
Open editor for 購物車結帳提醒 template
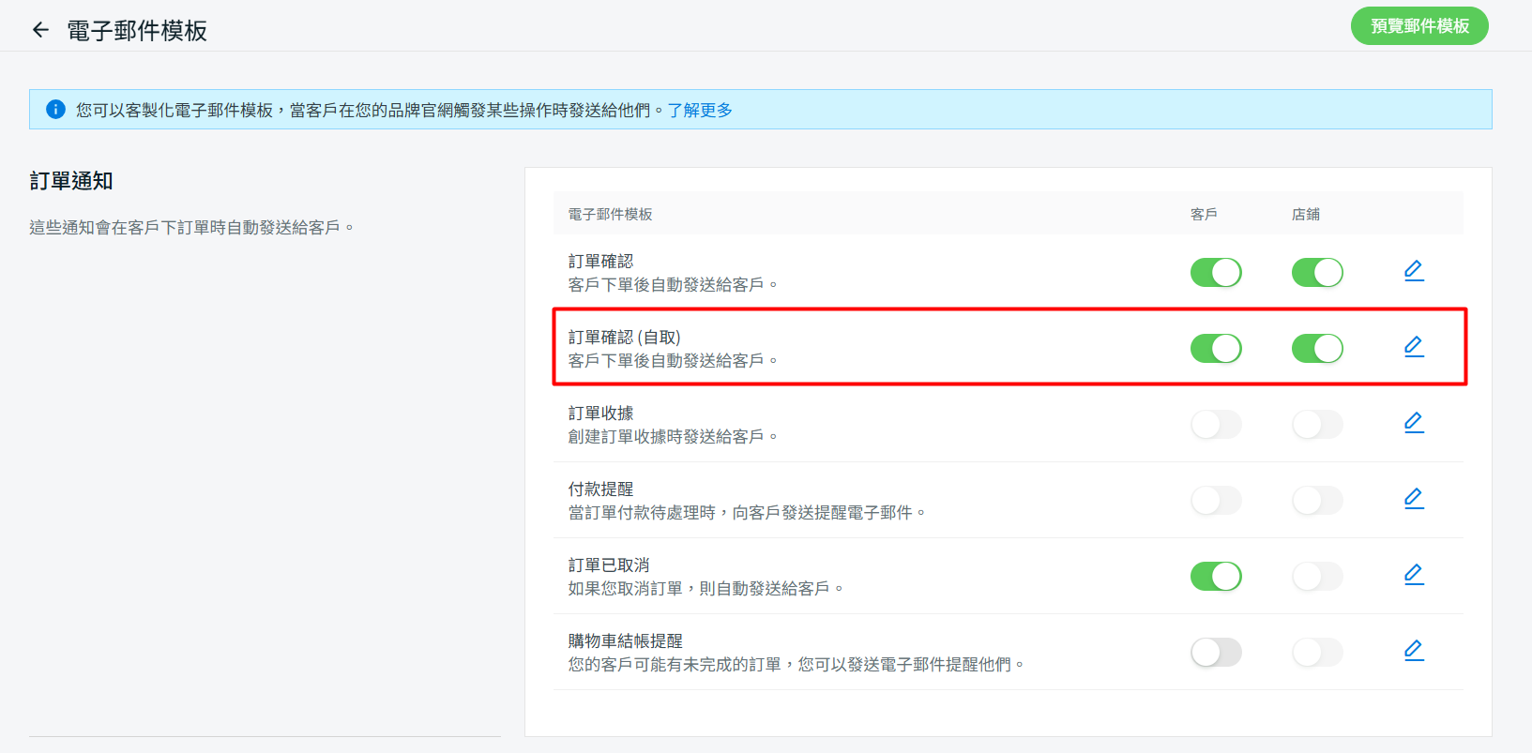(x=1414, y=651)
